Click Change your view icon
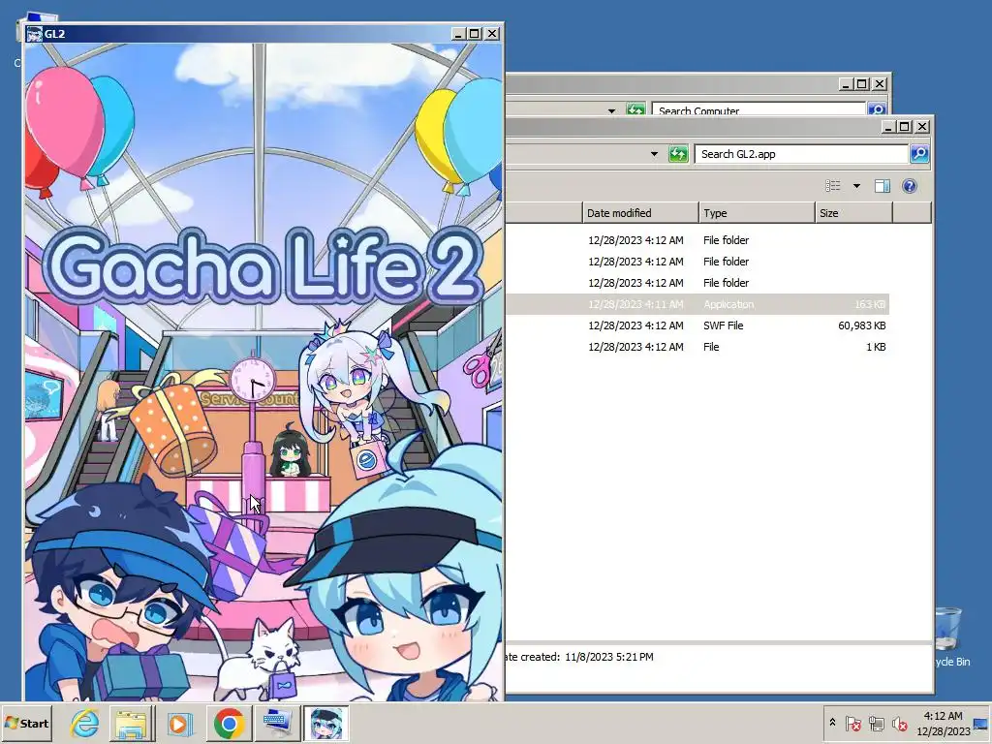992x744 pixels. 832,185
